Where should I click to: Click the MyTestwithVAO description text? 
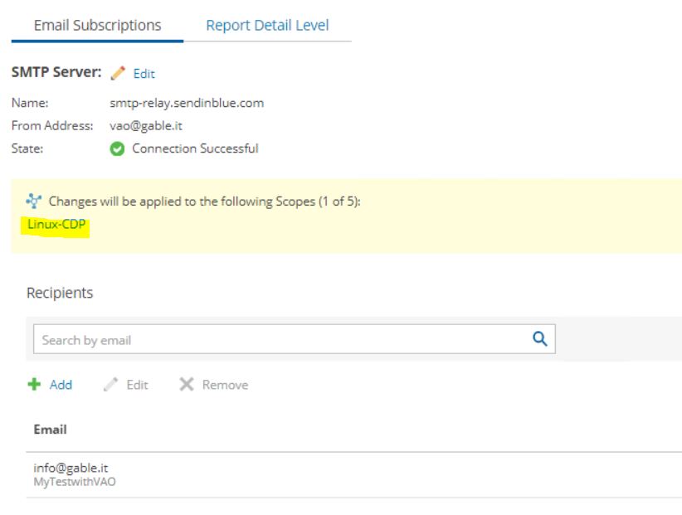[75, 482]
